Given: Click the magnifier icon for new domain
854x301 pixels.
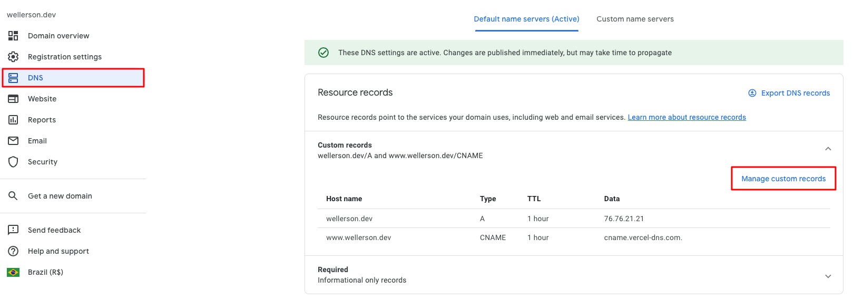Looking at the screenshot, I should (x=13, y=196).
